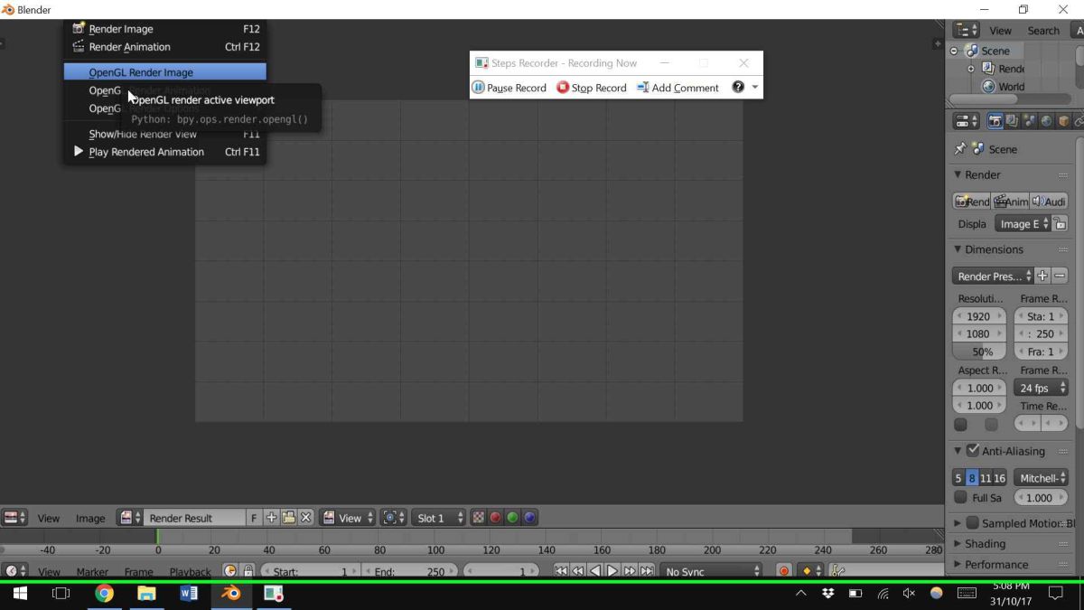Set anti-aliasing samples to 16
This screenshot has height=610, width=1084.
click(x=999, y=478)
